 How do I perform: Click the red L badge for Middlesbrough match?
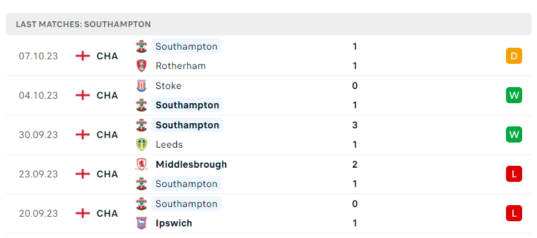(514, 174)
